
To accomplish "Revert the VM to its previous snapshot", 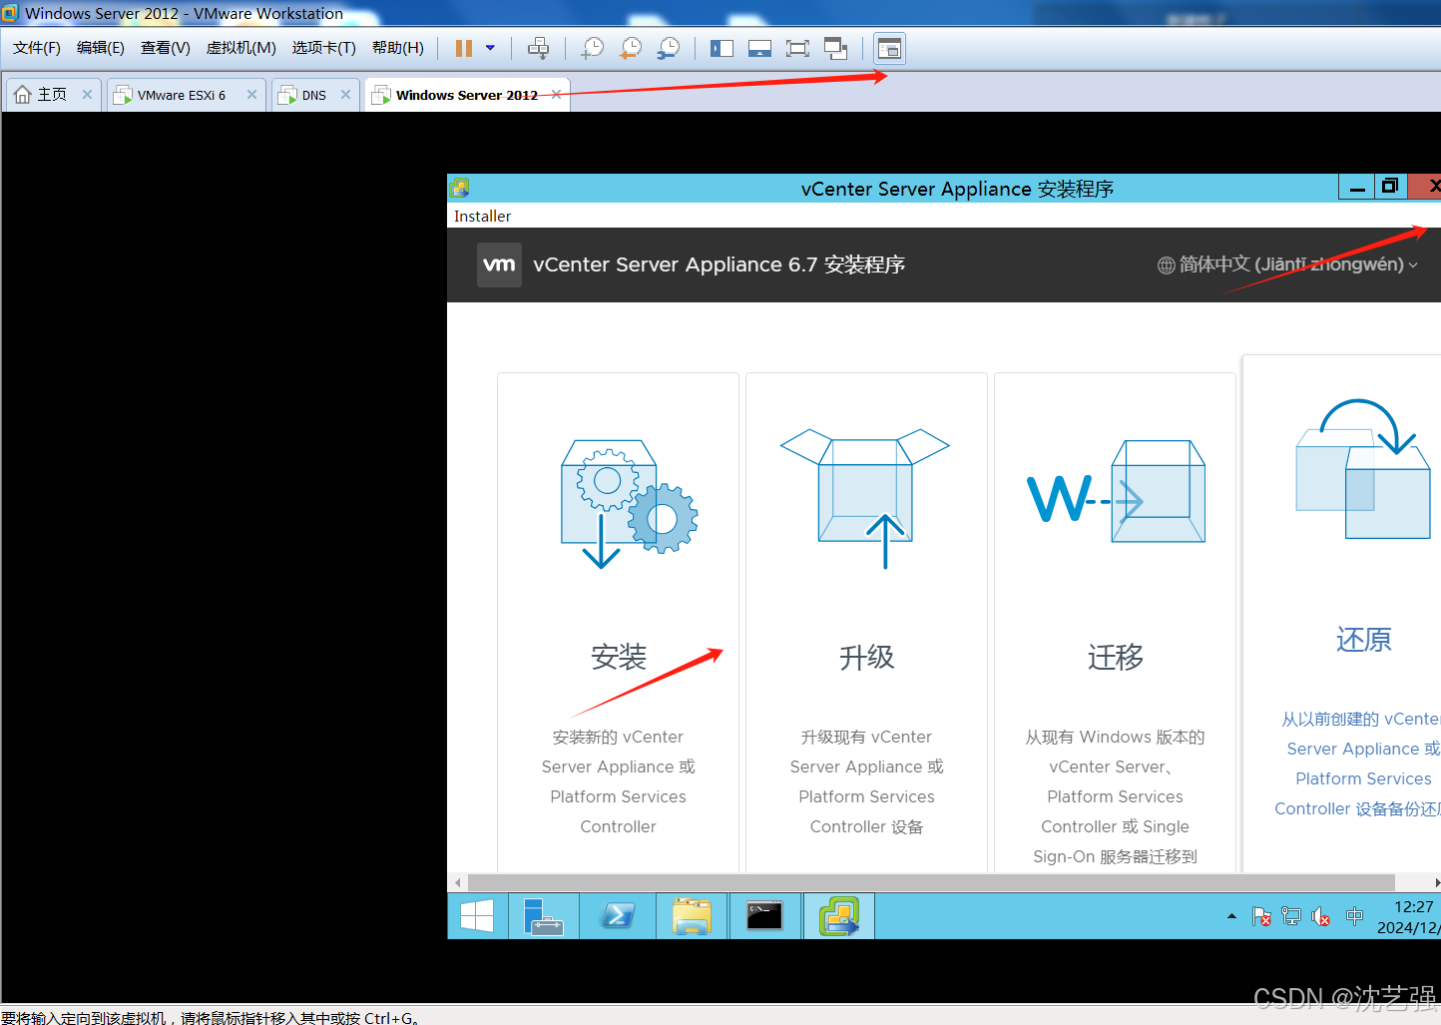I will 631,48.
